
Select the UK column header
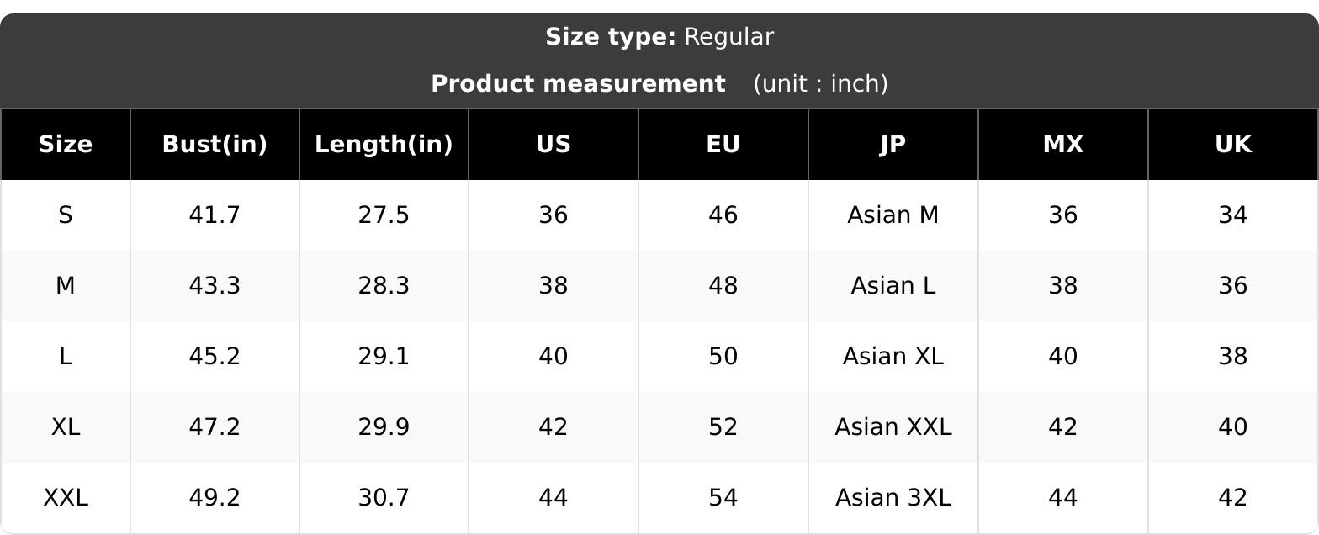click(x=1233, y=145)
